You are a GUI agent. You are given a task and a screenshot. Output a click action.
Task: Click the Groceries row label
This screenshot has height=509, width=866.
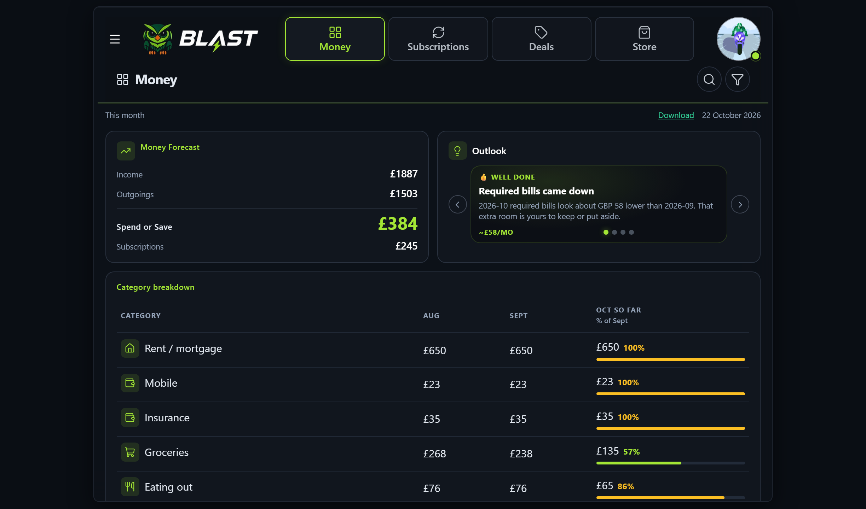point(167,452)
